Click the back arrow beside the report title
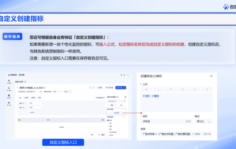Viewport: 236px width, 149px height. coord(18,88)
